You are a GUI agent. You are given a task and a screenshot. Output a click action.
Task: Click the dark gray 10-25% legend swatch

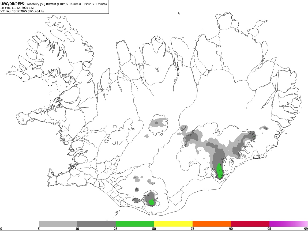point(96,224)
